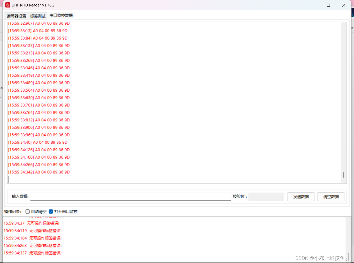Select log line [15:59:33:489]
The image size is (354, 263).
point(39,83)
